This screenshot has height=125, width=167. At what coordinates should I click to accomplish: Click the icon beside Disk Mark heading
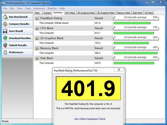coord(37,58)
